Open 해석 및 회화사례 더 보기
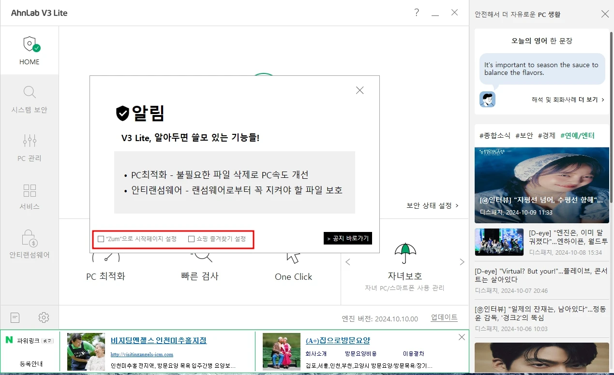 click(568, 100)
